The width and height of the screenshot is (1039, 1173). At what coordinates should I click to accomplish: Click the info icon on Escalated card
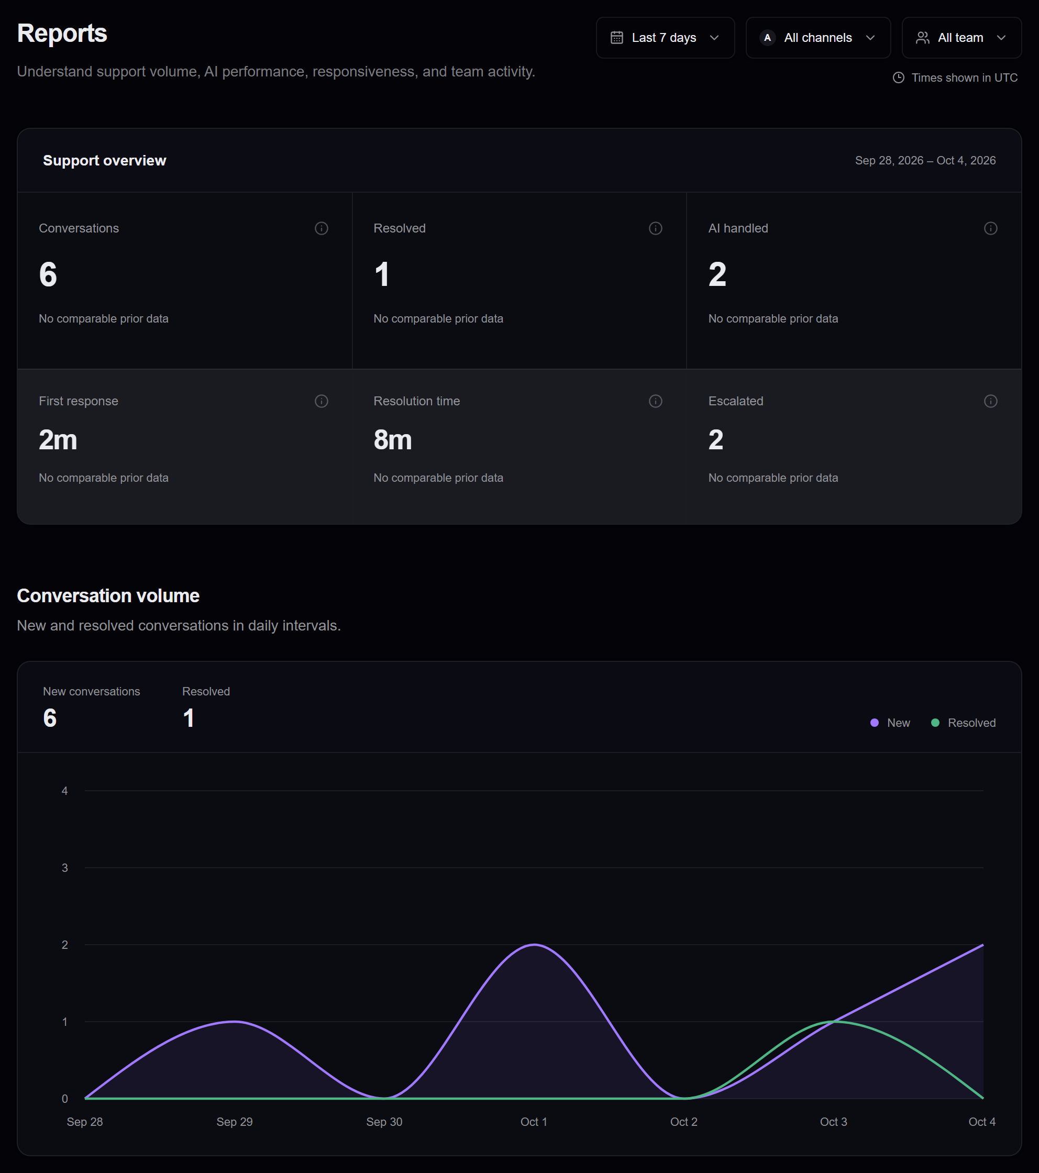[990, 401]
